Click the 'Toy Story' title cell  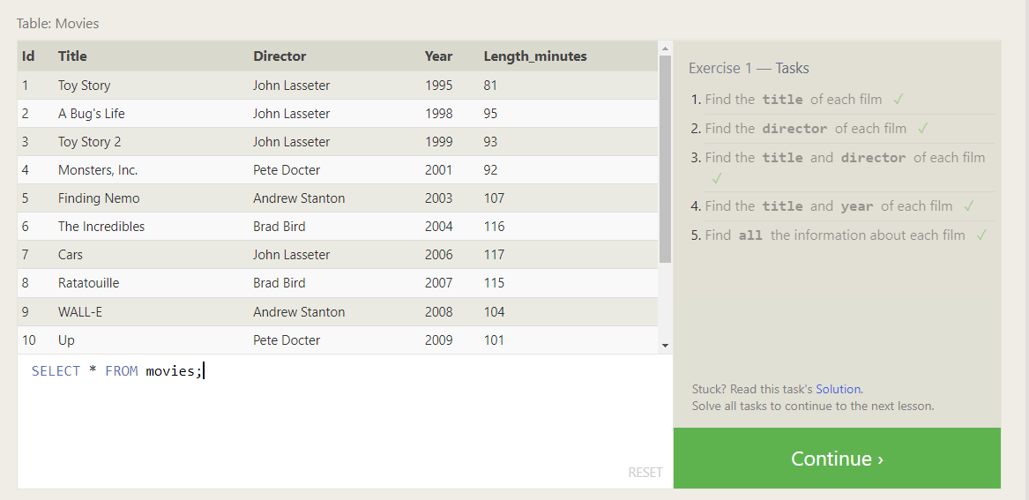pos(84,86)
